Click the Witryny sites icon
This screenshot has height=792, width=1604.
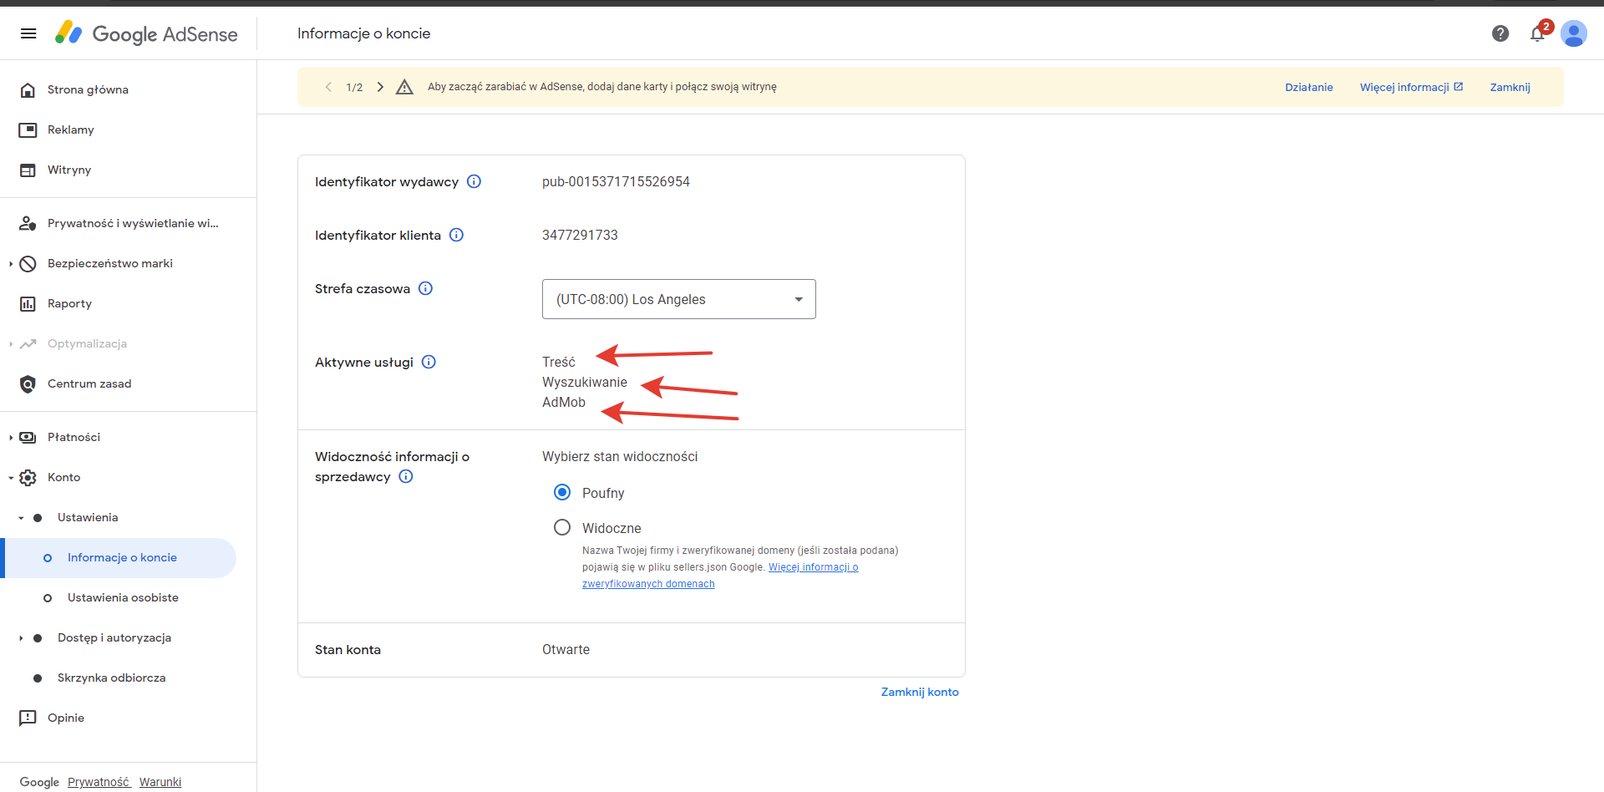28,170
